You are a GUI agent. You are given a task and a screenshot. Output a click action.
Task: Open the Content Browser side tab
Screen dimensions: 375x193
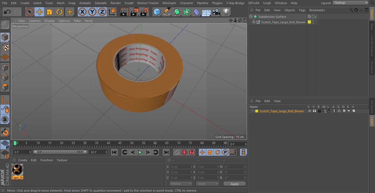coord(372,45)
